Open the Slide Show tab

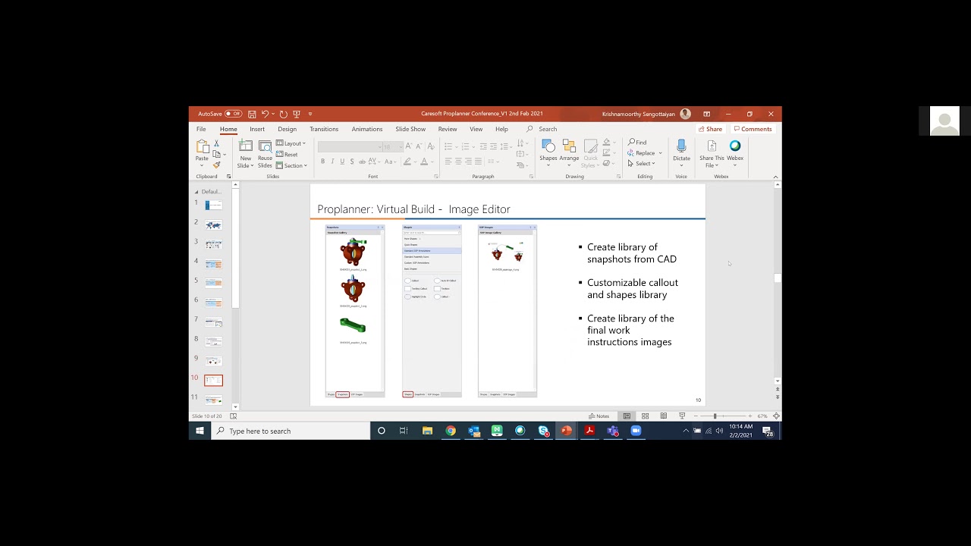pos(410,129)
